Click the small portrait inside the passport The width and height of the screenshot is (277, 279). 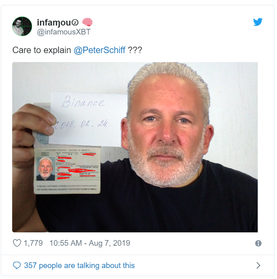click(46, 169)
